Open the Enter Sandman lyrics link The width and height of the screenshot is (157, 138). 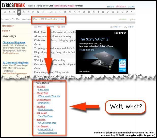tap(46, 110)
